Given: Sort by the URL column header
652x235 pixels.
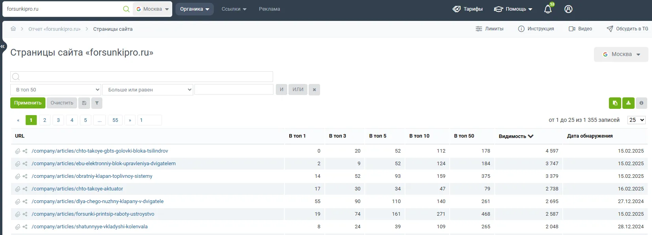Looking at the screenshot, I should pos(20,136).
